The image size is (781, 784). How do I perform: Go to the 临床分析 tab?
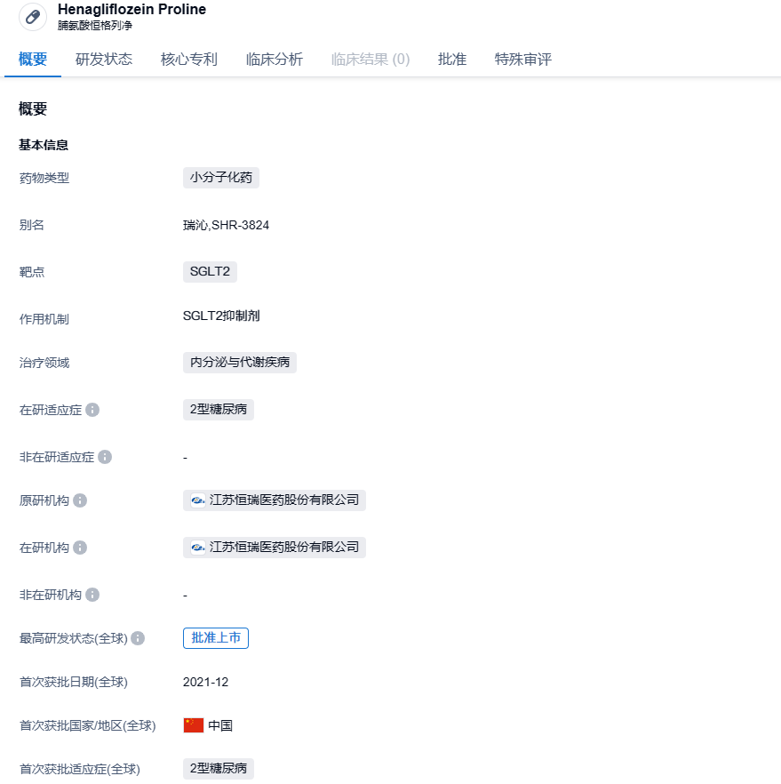[275, 60]
